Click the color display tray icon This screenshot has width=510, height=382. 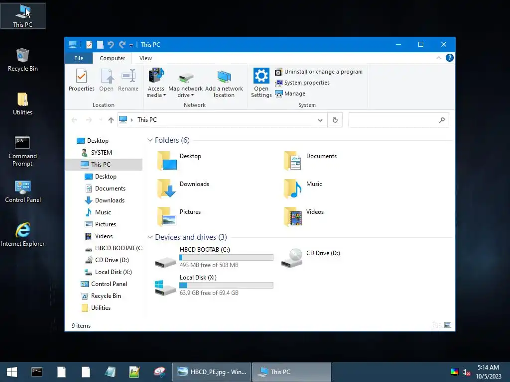coord(454,372)
